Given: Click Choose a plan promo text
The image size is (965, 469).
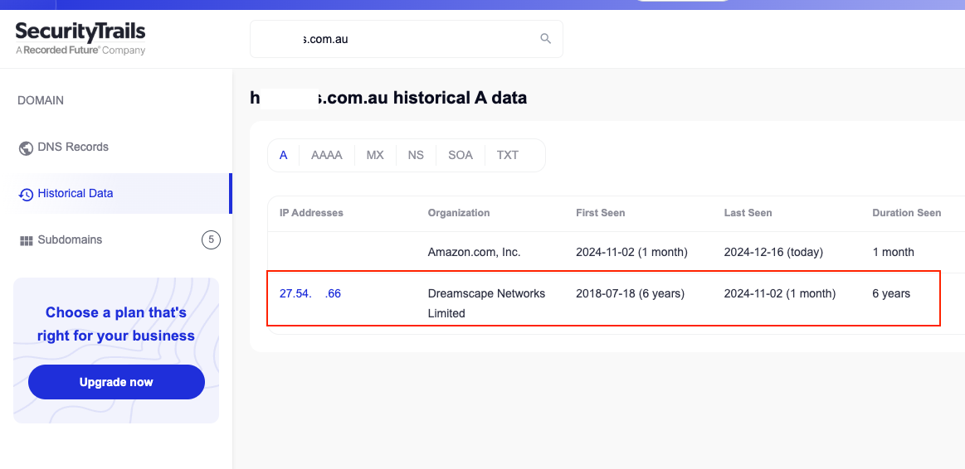Looking at the screenshot, I should click(116, 325).
